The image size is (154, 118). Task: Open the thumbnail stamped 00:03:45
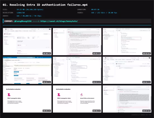pyautogui.click(x=77, y=70)
